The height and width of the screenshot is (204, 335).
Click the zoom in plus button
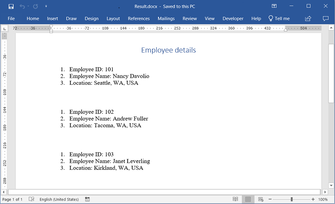pos(313,199)
